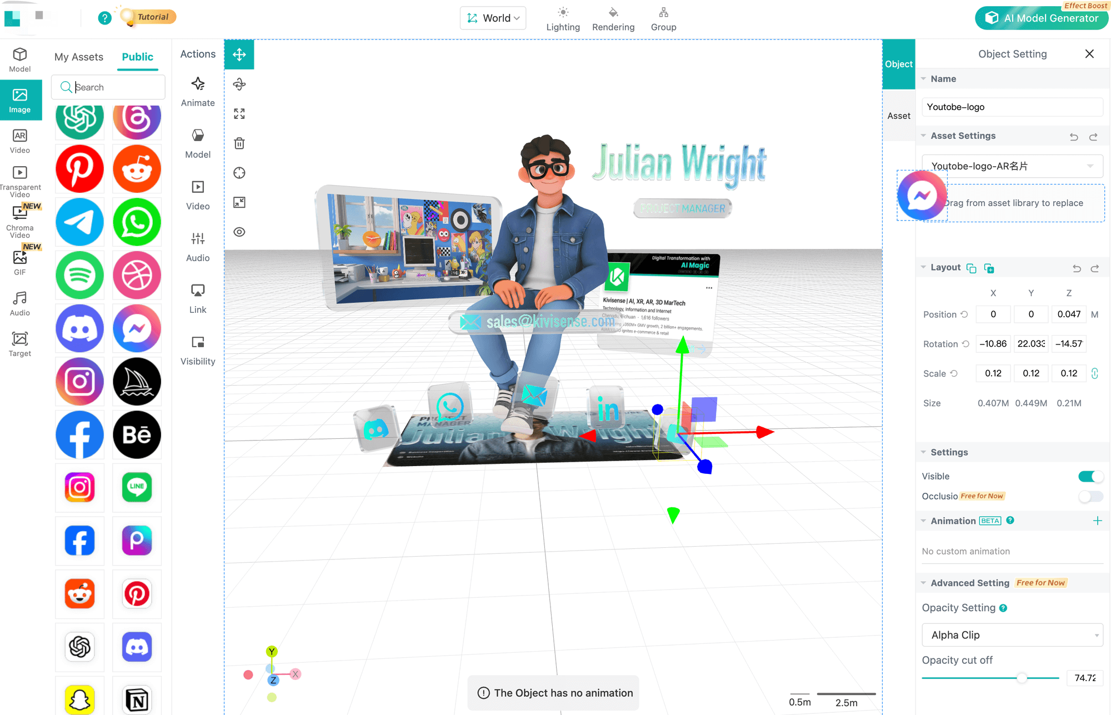Enable the Occlusion switch
1111x715 pixels.
click(x=1090, y=497)
